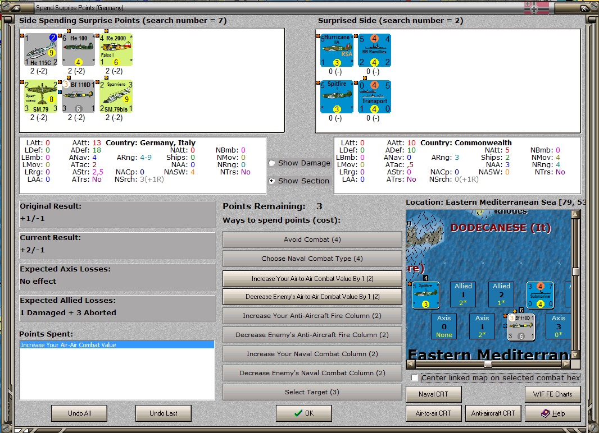Select the He 100 fighter counter

click(78, 49)
